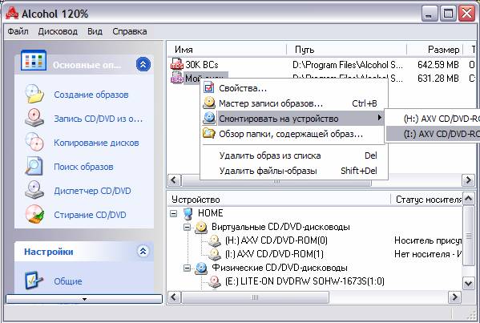Viewport: 480px width, 323px height.
Task: Click the Основные операции panel grid icon
Action: pyautogui.click(x=34, y=60)
